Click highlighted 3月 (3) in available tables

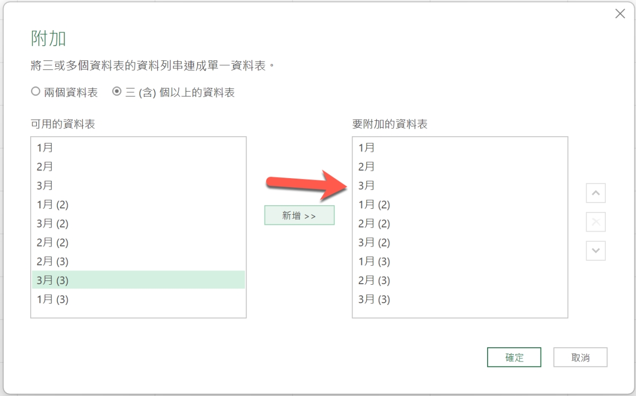pos(52,280)
